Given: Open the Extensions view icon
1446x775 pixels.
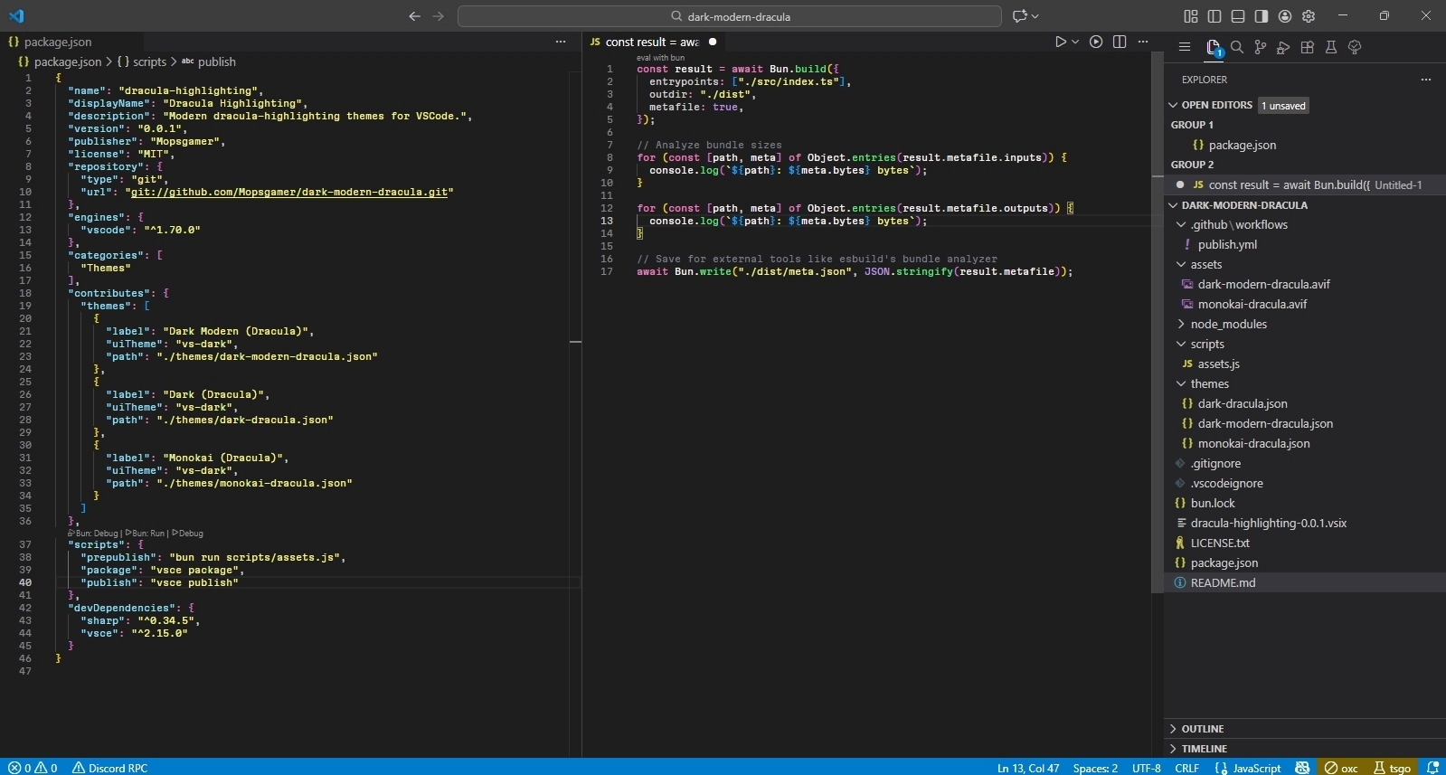Looking at the screenshot, I should pyautogui.click(x=1308, y=47).
